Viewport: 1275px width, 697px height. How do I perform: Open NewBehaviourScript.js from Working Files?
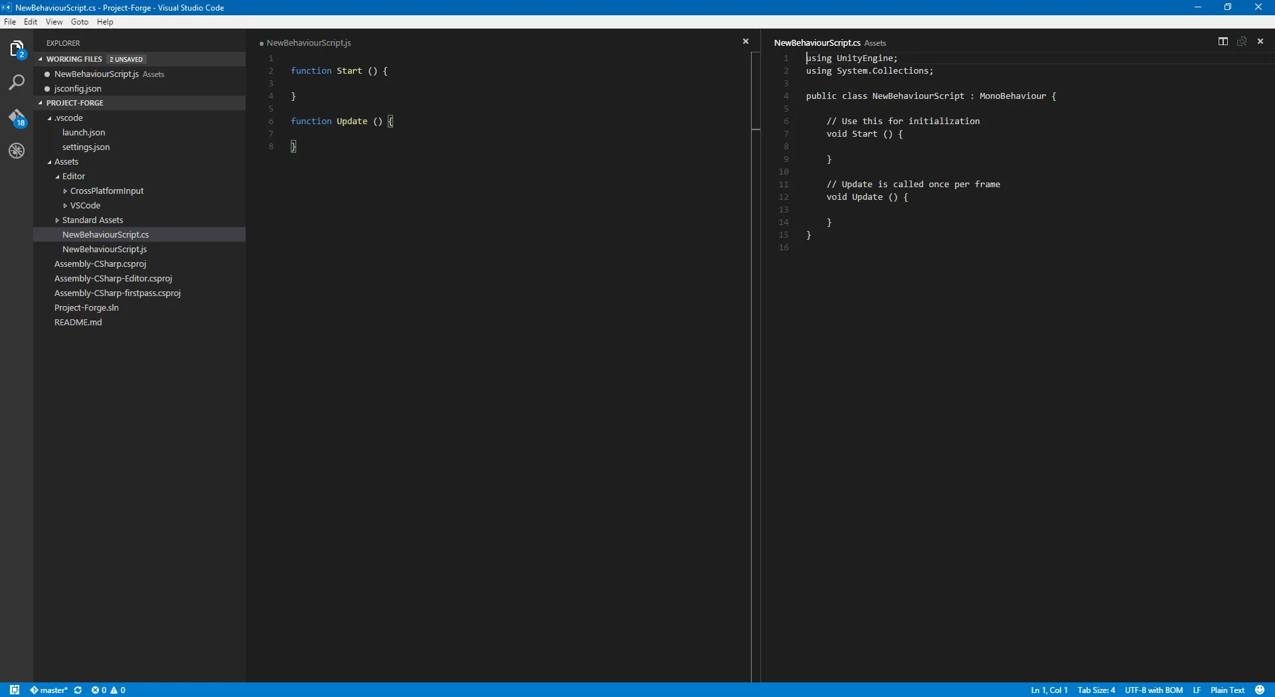click(x=139, y=74)
